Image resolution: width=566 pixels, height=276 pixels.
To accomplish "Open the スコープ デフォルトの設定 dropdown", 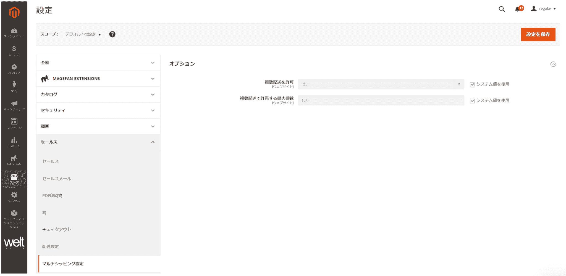I will point(83,34).
